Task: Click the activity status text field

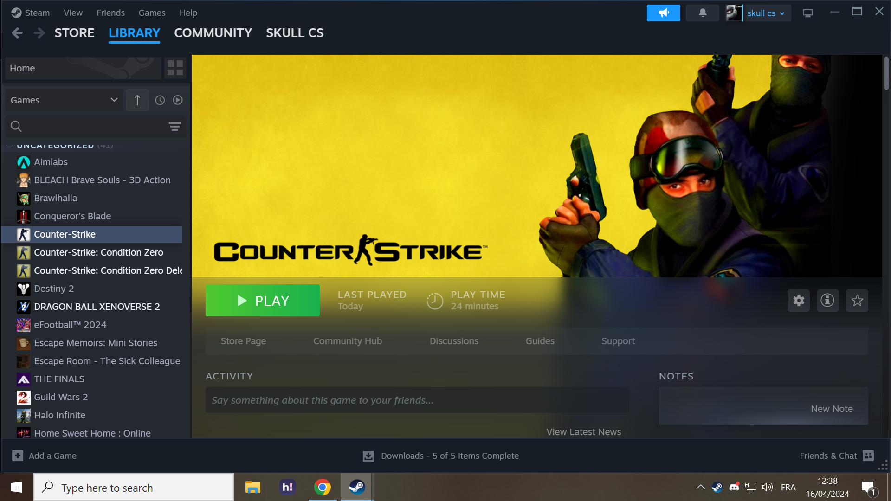Action: pos(417,400)
